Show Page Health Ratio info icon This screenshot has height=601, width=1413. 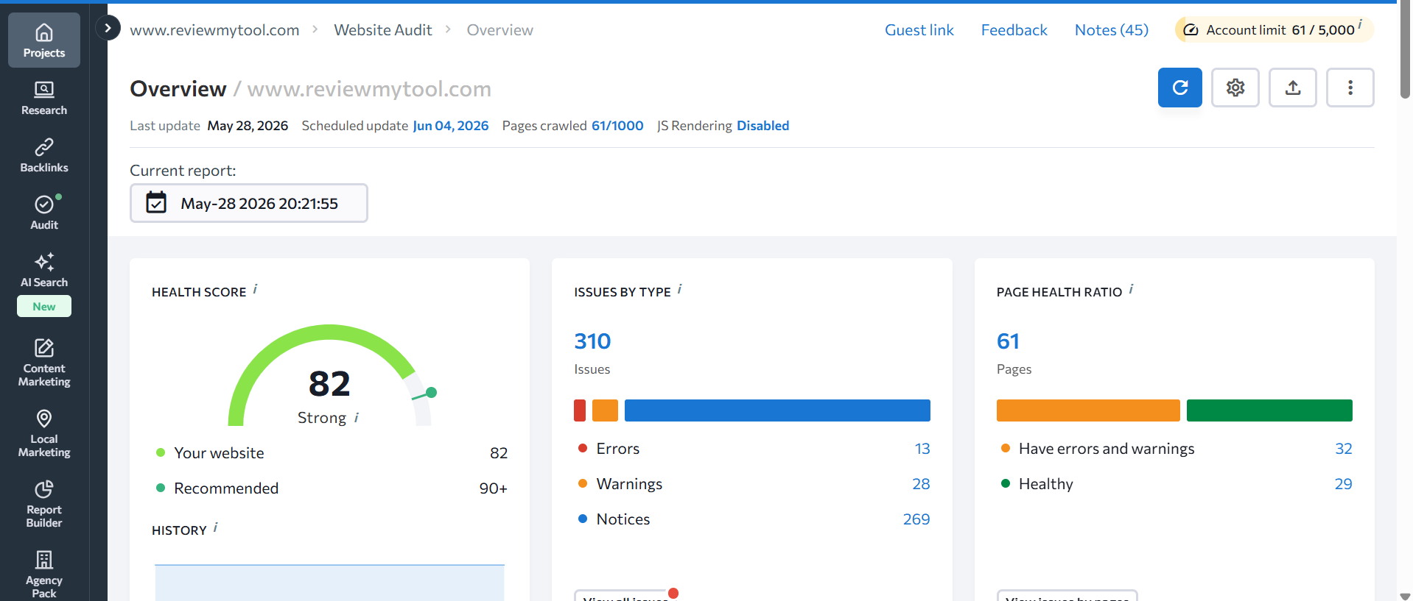(x=1132, y=288)
